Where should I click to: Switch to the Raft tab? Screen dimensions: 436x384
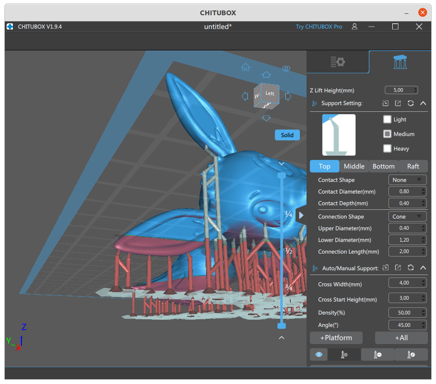tap(413, 166)
